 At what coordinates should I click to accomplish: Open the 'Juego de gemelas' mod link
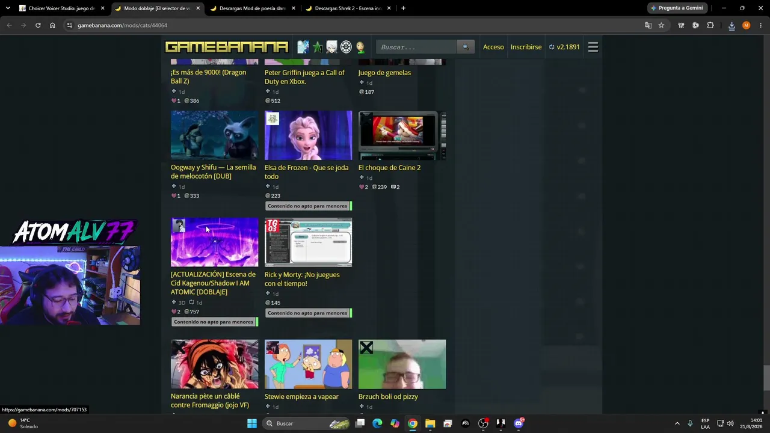click(x=384, y=73)
